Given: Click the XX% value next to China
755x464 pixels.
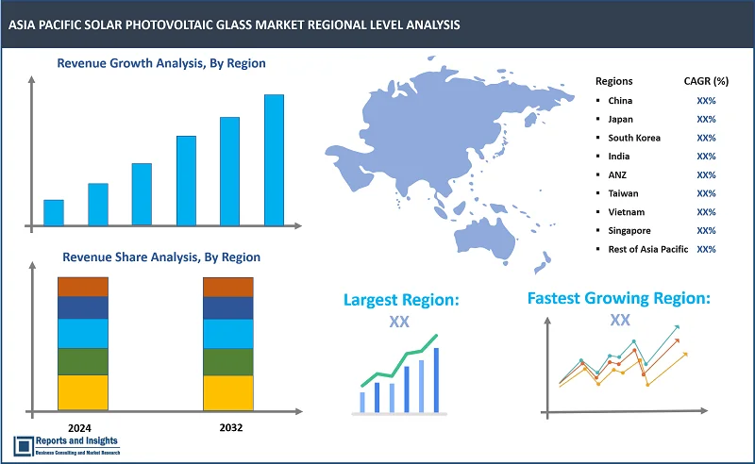Looking at the screenshot, I should (x=706, y=101).
